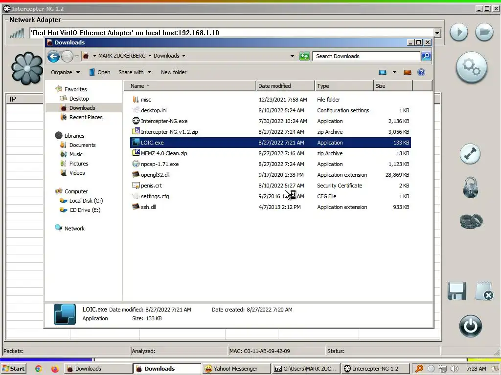The image size is (501, 375).
Task: Expand the Organize menu
Action: [x=65, y=72]
